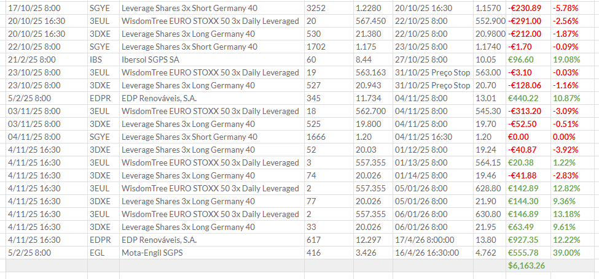
Task: Select the exit date 01/12/25 8:00
Action: [x=433, y=150]
